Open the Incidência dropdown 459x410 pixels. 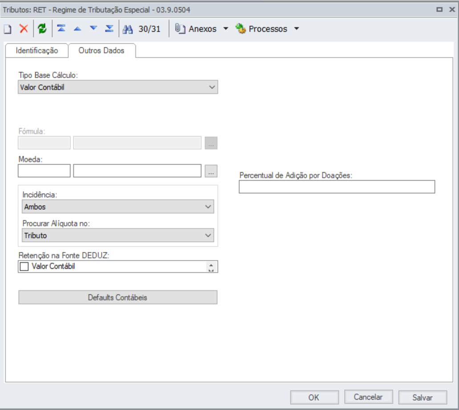118,207
